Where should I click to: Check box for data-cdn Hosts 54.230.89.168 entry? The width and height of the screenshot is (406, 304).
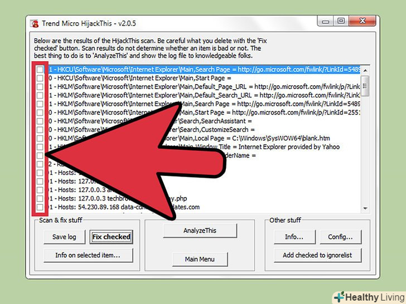40,207
